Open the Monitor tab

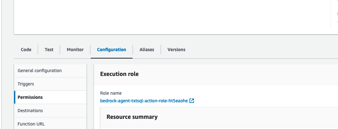[x=75, y=50]
